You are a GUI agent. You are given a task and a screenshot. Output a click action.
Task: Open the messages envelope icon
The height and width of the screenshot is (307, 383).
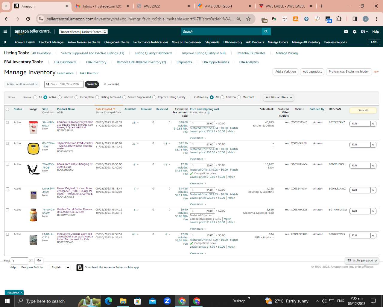point(346,31)
